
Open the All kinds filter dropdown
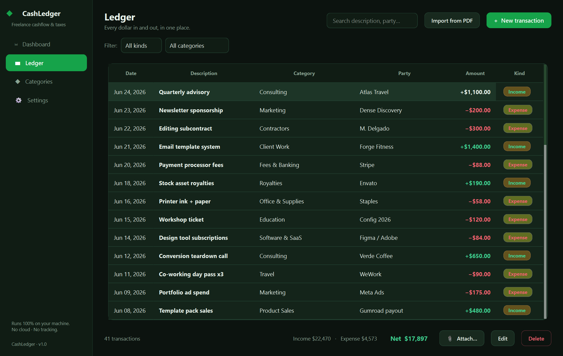pos(141,46)
